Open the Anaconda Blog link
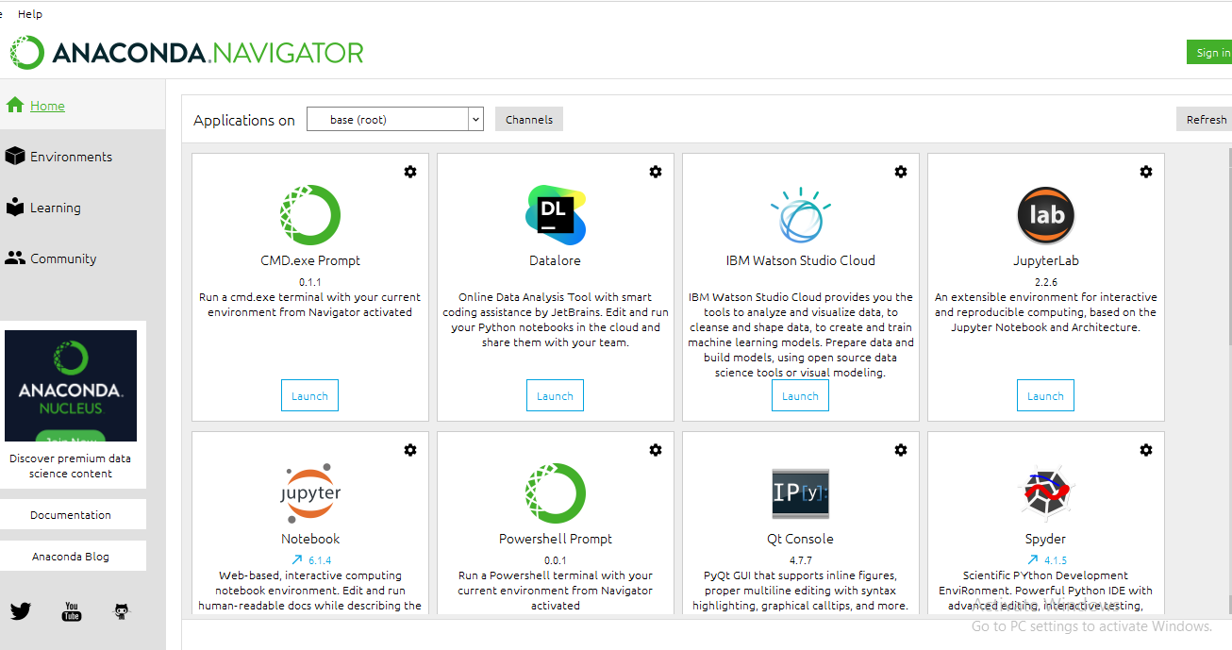Viewport: 1232px width, 650px height. 71,557
